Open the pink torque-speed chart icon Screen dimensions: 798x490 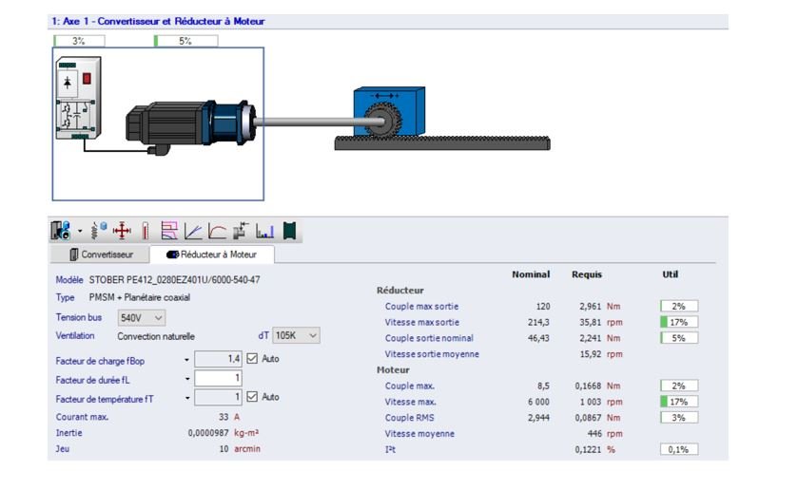169,231
